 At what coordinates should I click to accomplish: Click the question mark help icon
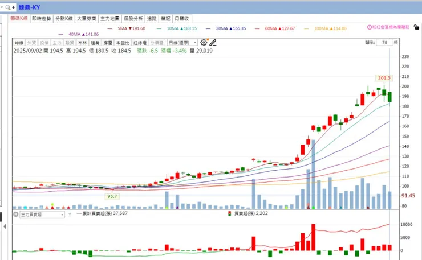pyautogui.click(x=70, y=214)
